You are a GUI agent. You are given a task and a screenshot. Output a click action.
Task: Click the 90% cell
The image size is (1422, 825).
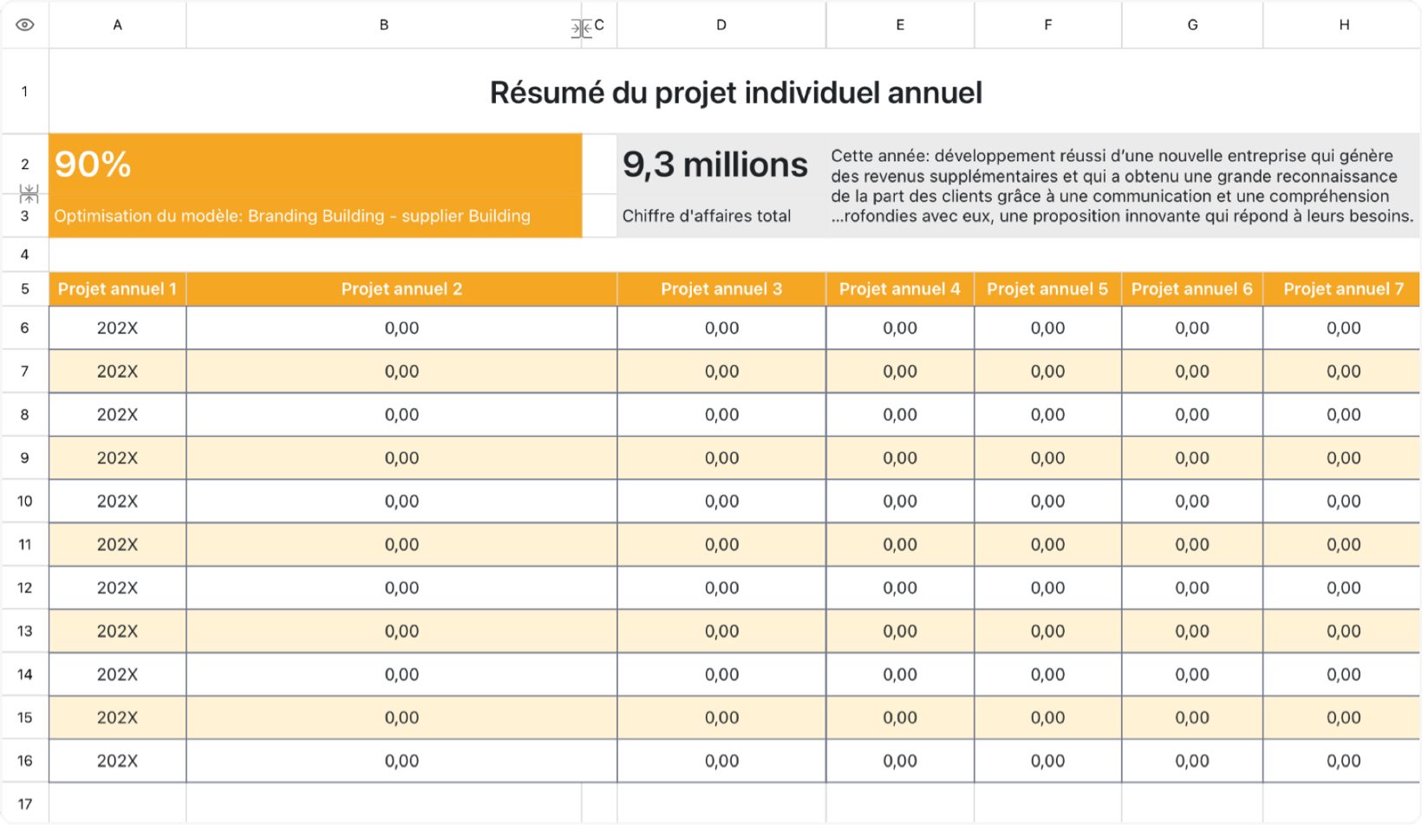316,164
